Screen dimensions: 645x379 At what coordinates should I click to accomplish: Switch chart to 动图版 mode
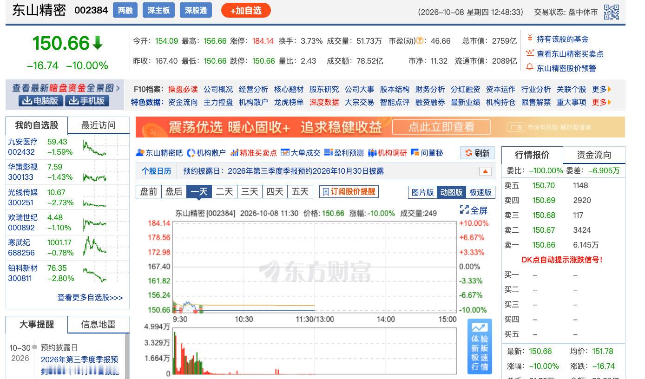pyautogui.click(x=451, y=192)
